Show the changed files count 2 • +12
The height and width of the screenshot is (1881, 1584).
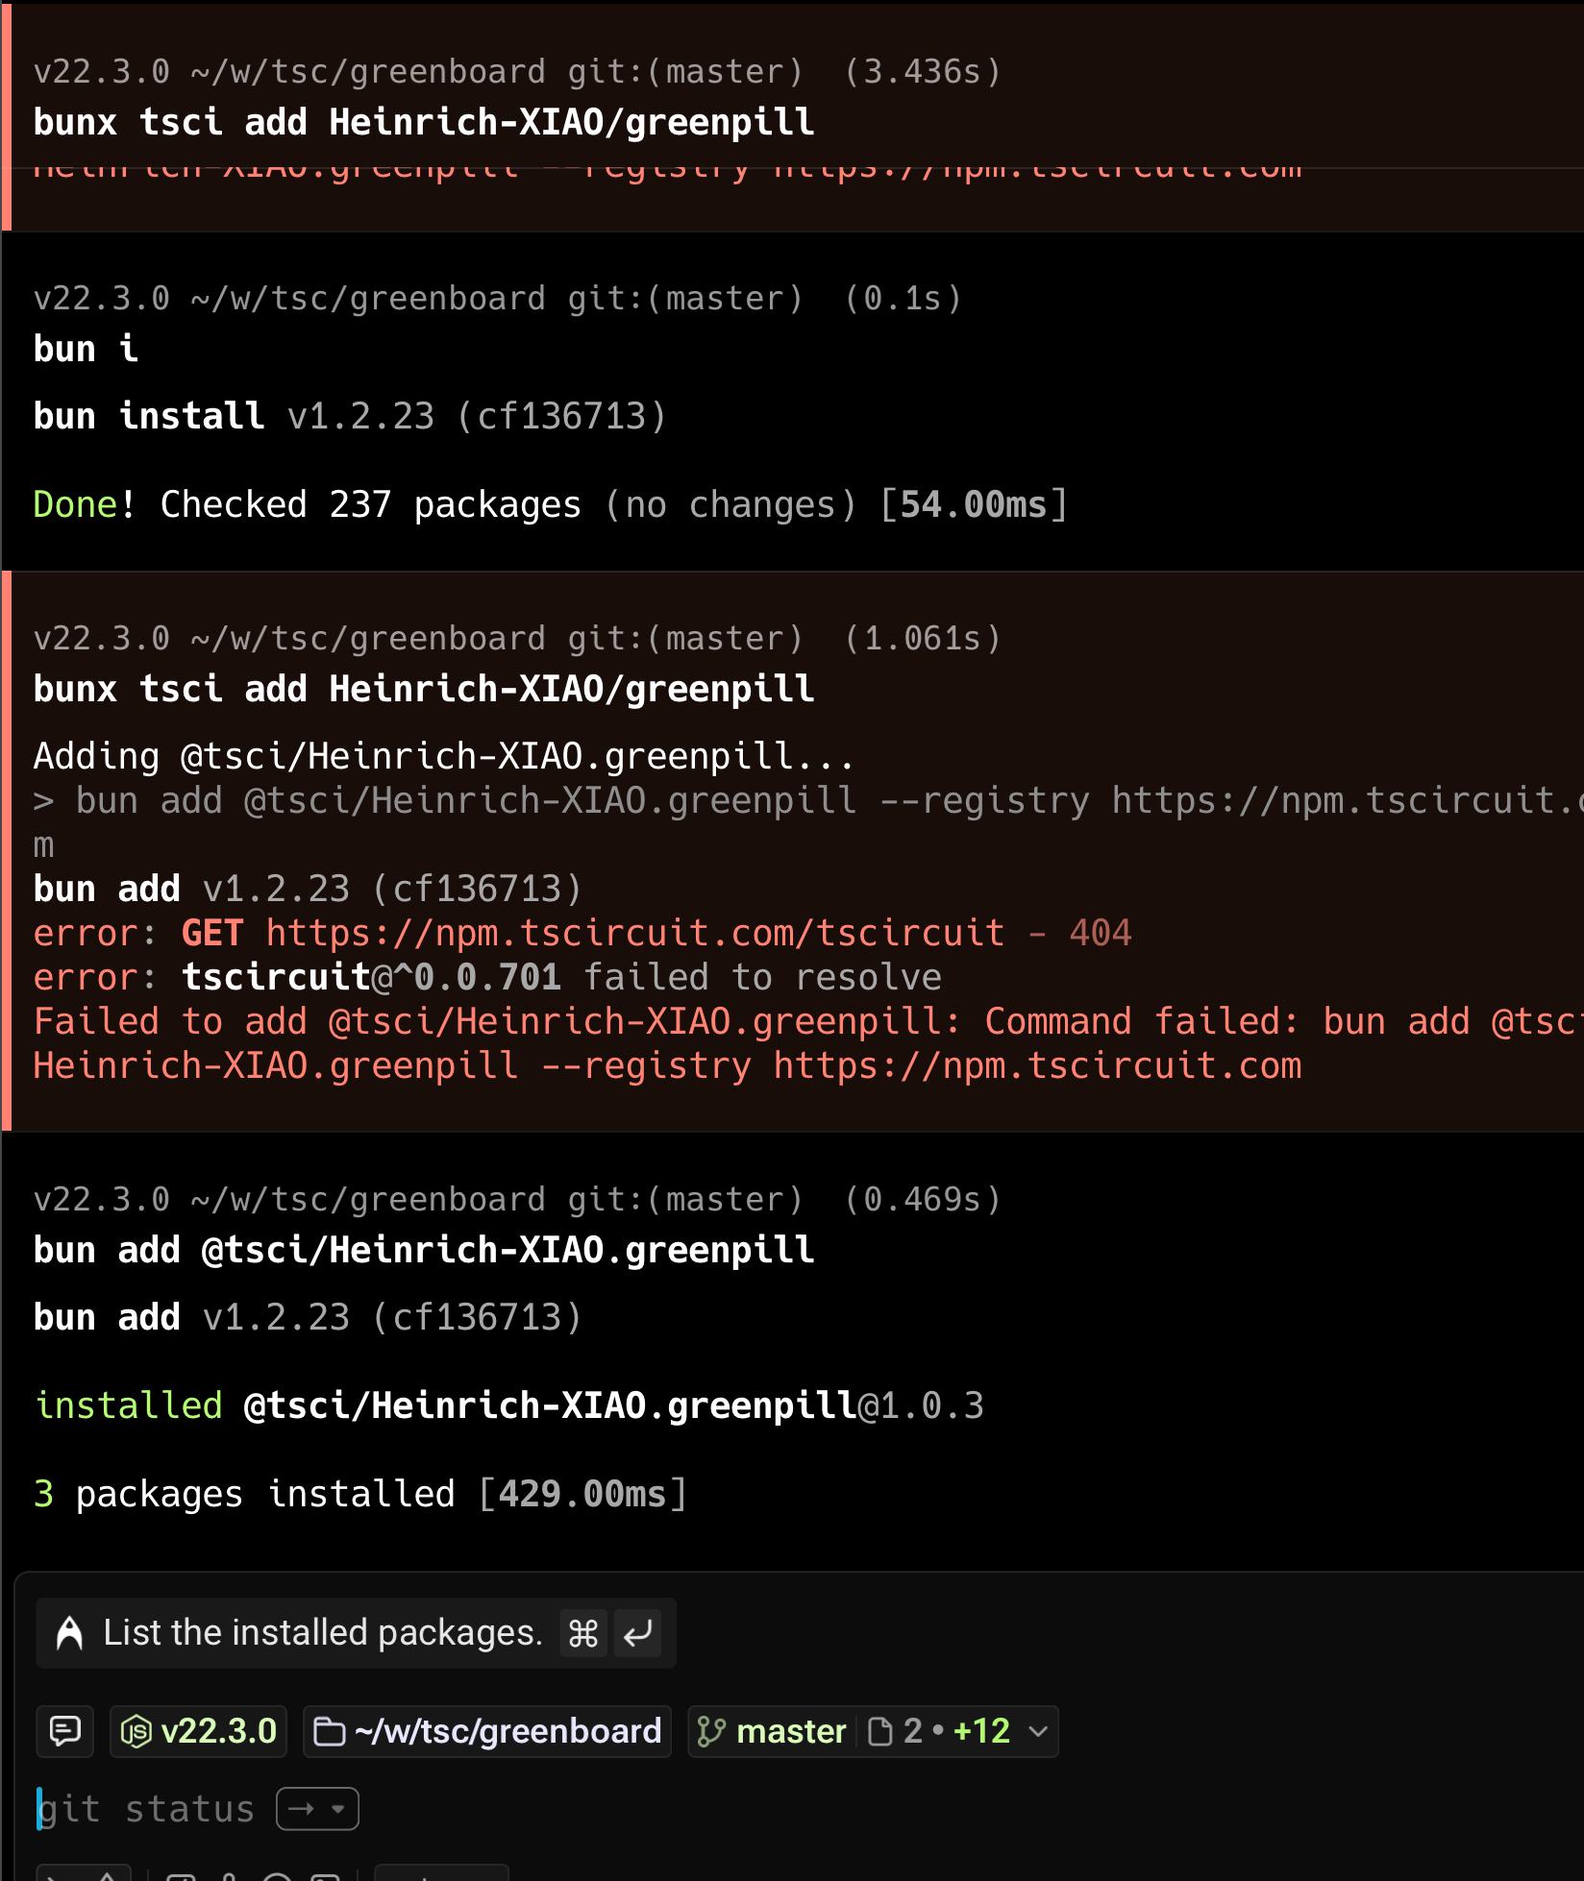click(x=939, y=1731)
